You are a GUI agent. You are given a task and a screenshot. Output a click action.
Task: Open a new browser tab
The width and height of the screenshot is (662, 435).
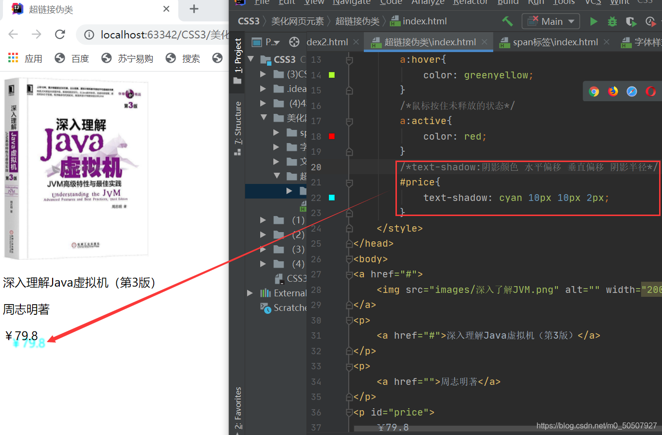(x=194, y=9)
